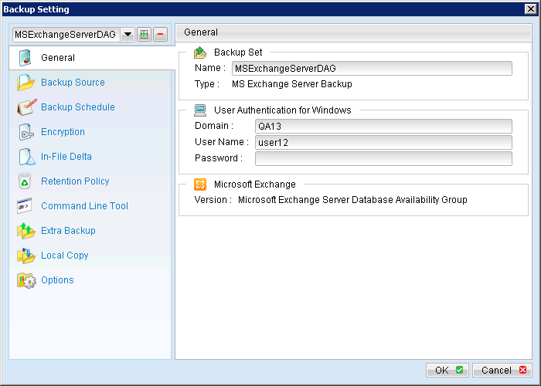
Task: Click the General sidebar icon
Action: coord(26,58)
